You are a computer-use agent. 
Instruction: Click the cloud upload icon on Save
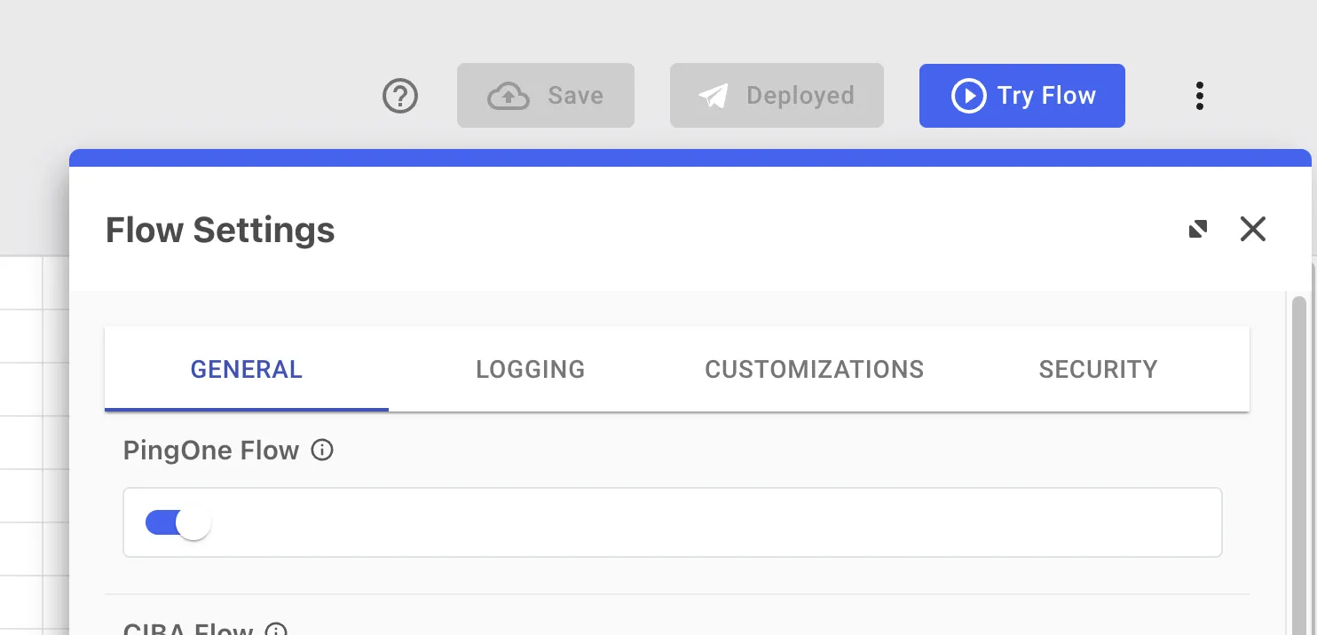coord(509,96)
